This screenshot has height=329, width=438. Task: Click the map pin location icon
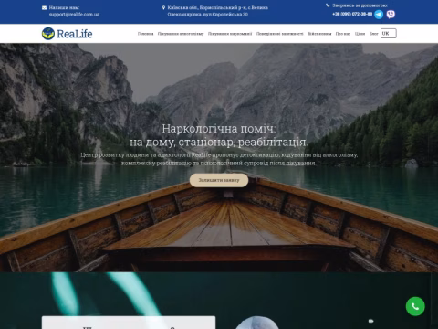(x=163, y=7)
